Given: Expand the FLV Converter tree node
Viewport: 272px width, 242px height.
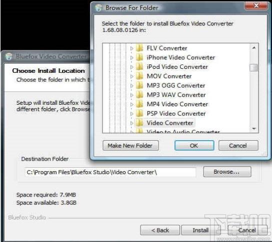Looking at the screenshot, I should (x=132, y=48).
